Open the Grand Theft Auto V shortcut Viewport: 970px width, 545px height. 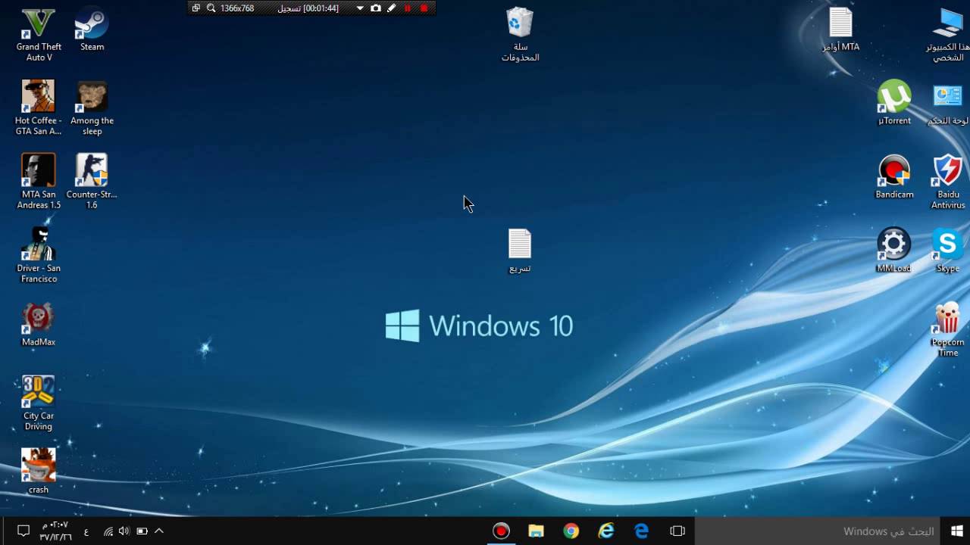[39, 35]
